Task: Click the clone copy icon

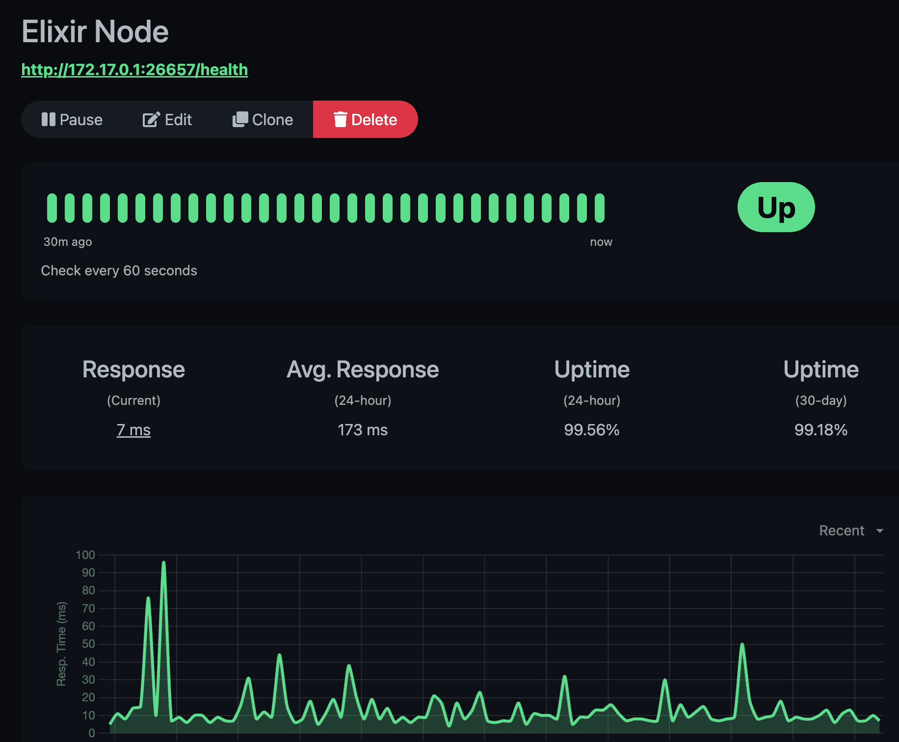Action: point(240,119)
